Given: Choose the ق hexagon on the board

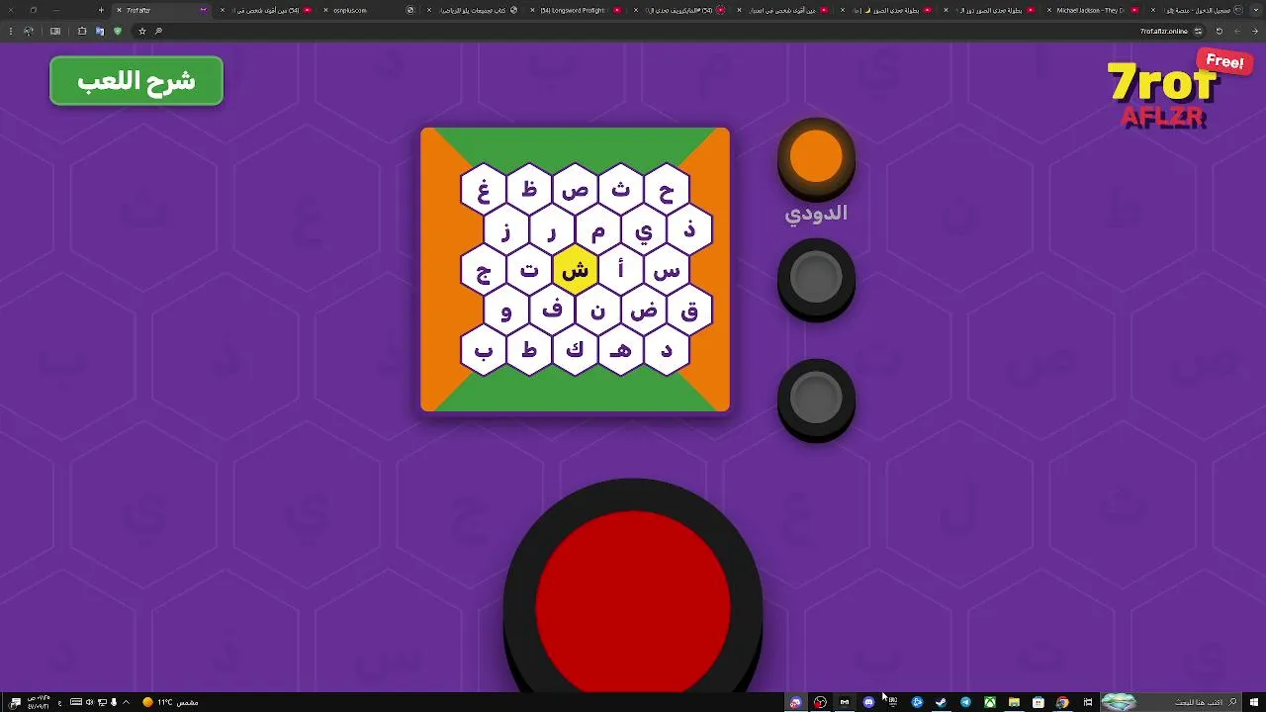Looking at the screenshot, I should pyautogui.click(x=689, y=311).
